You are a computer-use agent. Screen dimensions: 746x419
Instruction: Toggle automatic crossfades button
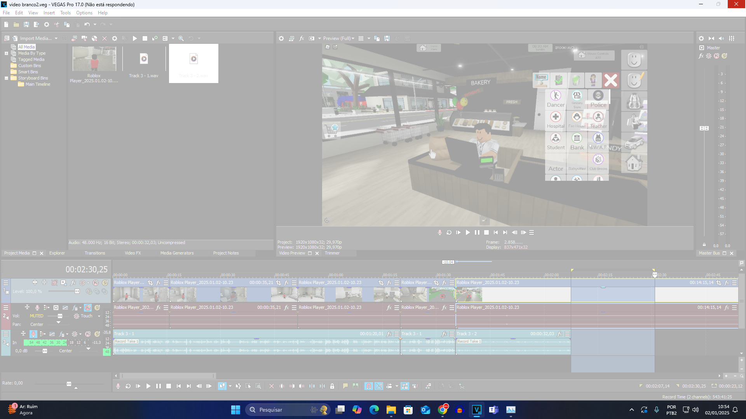point(379,386)
